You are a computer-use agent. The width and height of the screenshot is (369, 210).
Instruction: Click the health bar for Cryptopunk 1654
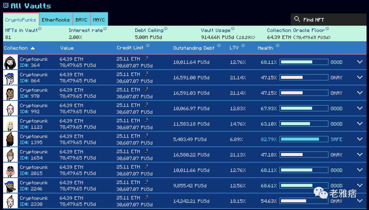pos(304,154)
